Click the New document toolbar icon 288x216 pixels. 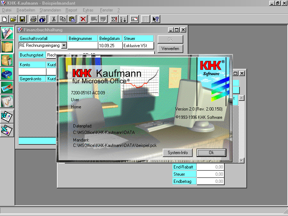[5, 19]
